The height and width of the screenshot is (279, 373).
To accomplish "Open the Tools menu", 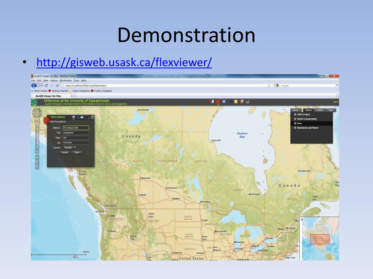I will point(76,81).
